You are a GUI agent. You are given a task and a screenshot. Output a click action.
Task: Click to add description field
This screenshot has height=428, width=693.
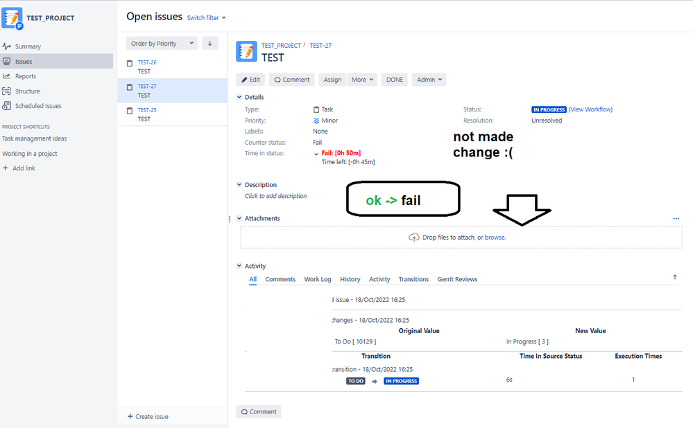pos(276,196)
